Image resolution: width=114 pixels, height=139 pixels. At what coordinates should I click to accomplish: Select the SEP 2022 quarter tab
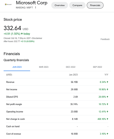click(x=98, y=67)
